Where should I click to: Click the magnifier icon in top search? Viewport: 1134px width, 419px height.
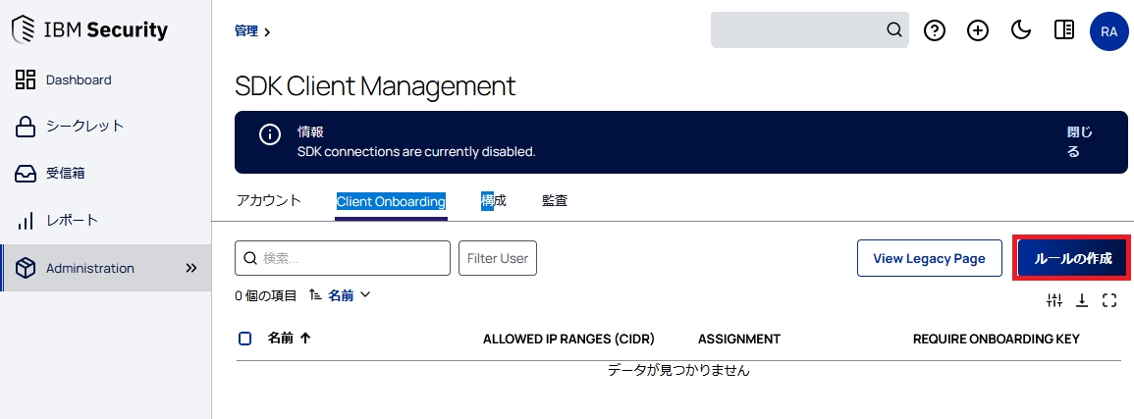[894, 29]
